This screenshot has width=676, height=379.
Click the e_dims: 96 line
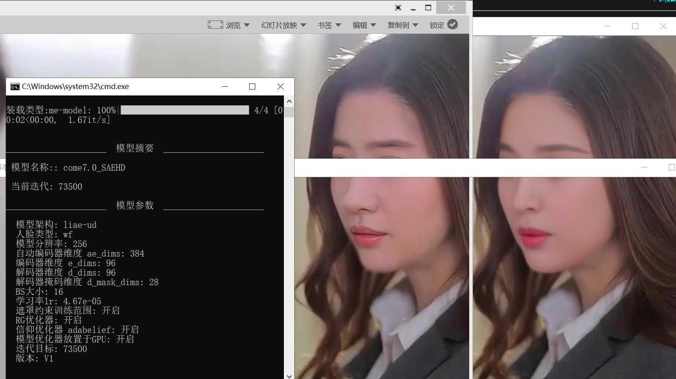66,263
